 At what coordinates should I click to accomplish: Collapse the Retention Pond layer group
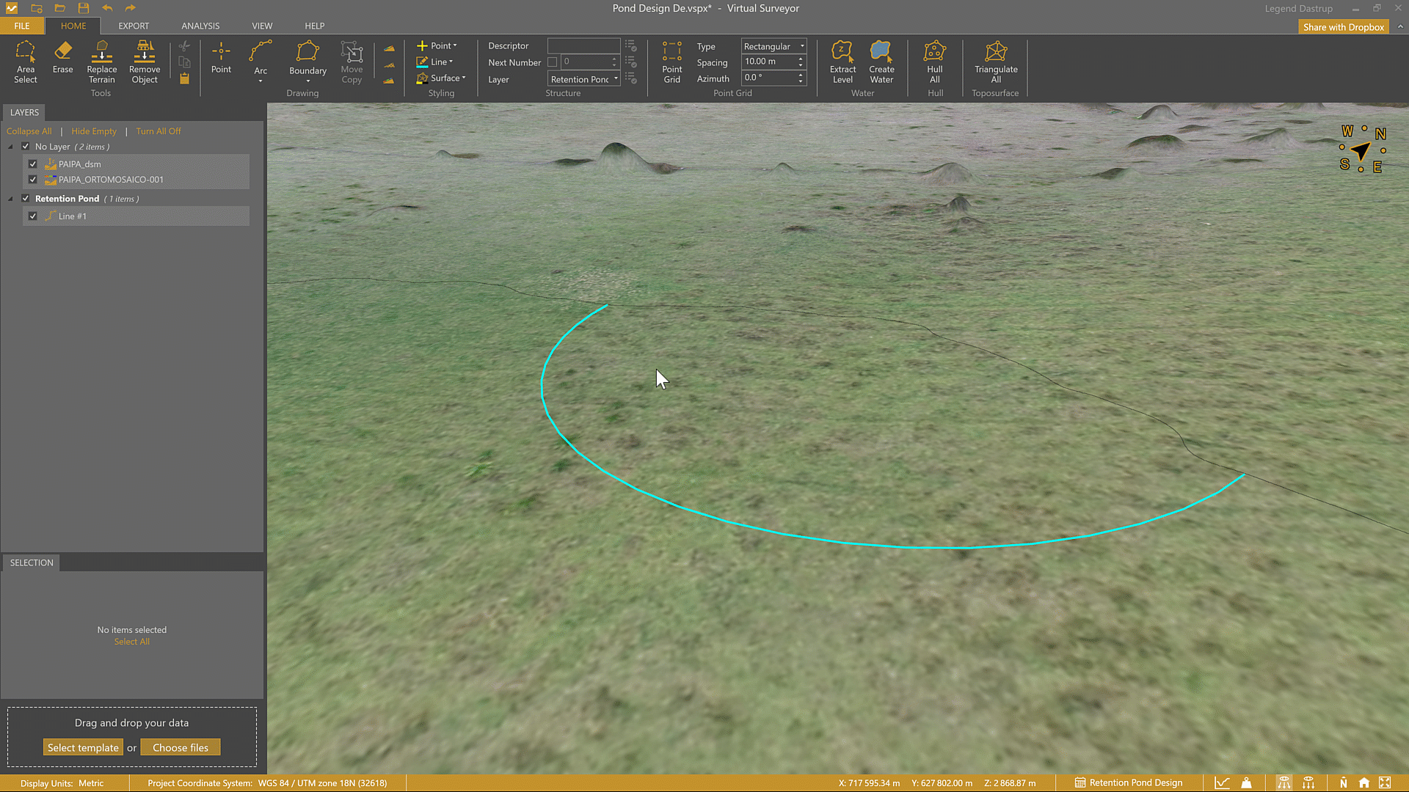point(10,199)
